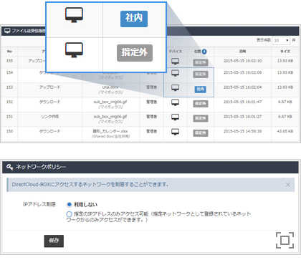
Task: Click row number 153
Action: (9, 87)
